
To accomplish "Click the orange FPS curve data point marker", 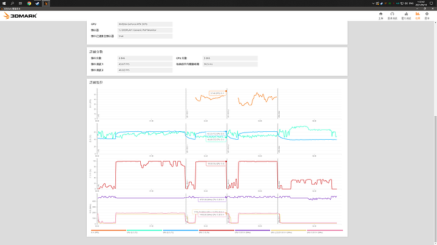I will (x=226, y=91).
